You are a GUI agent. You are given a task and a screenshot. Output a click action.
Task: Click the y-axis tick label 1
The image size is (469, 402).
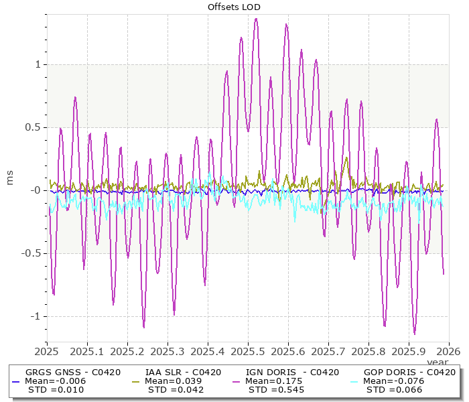[x=38, y=64]
